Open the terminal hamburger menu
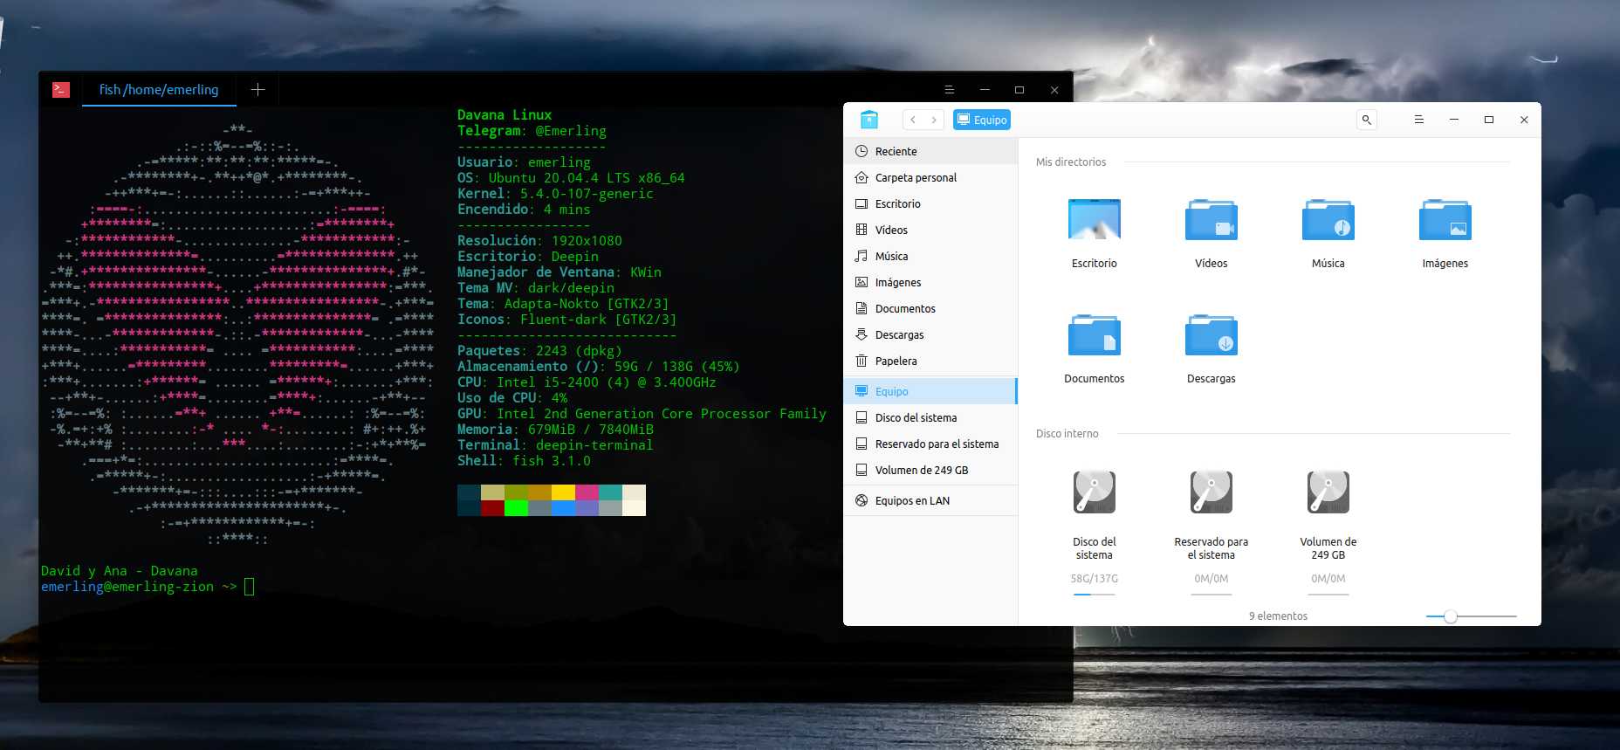The image size is (1620, 750). [950, 90]
